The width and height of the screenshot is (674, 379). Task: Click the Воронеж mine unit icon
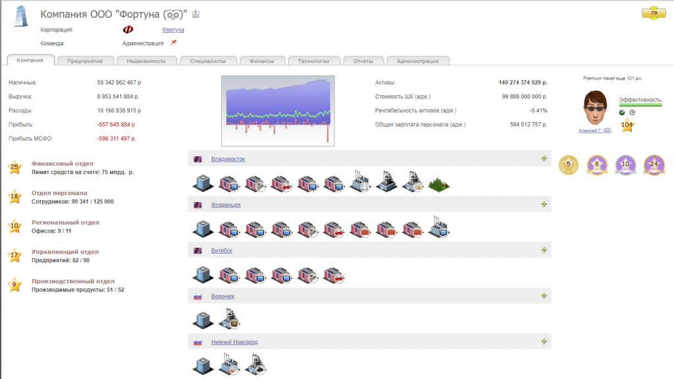[x=228, y=320]
